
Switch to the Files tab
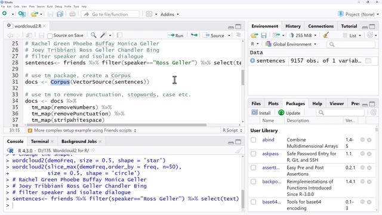(x=256, y=103)
